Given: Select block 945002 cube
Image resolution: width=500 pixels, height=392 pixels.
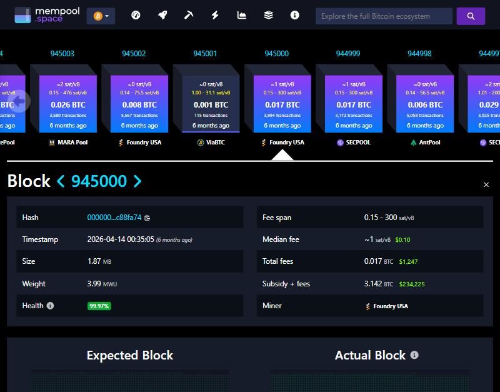Looking at the screenshot, I should click(139, 104).
